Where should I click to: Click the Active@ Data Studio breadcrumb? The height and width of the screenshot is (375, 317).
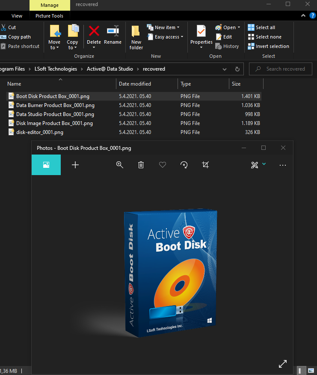coord(110,69)
